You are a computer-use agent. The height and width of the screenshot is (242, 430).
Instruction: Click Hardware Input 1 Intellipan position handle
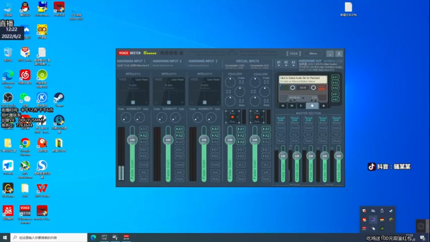pyautogui.click(x=133, y=102)
